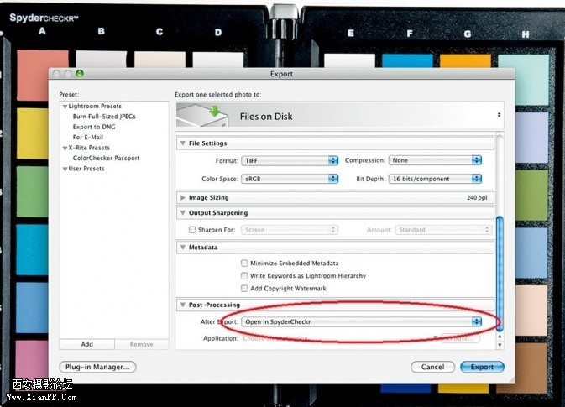The height and width of the screenshot is (407, 565).
Task: Click the Files on Disk label
Action: [266, 117]
